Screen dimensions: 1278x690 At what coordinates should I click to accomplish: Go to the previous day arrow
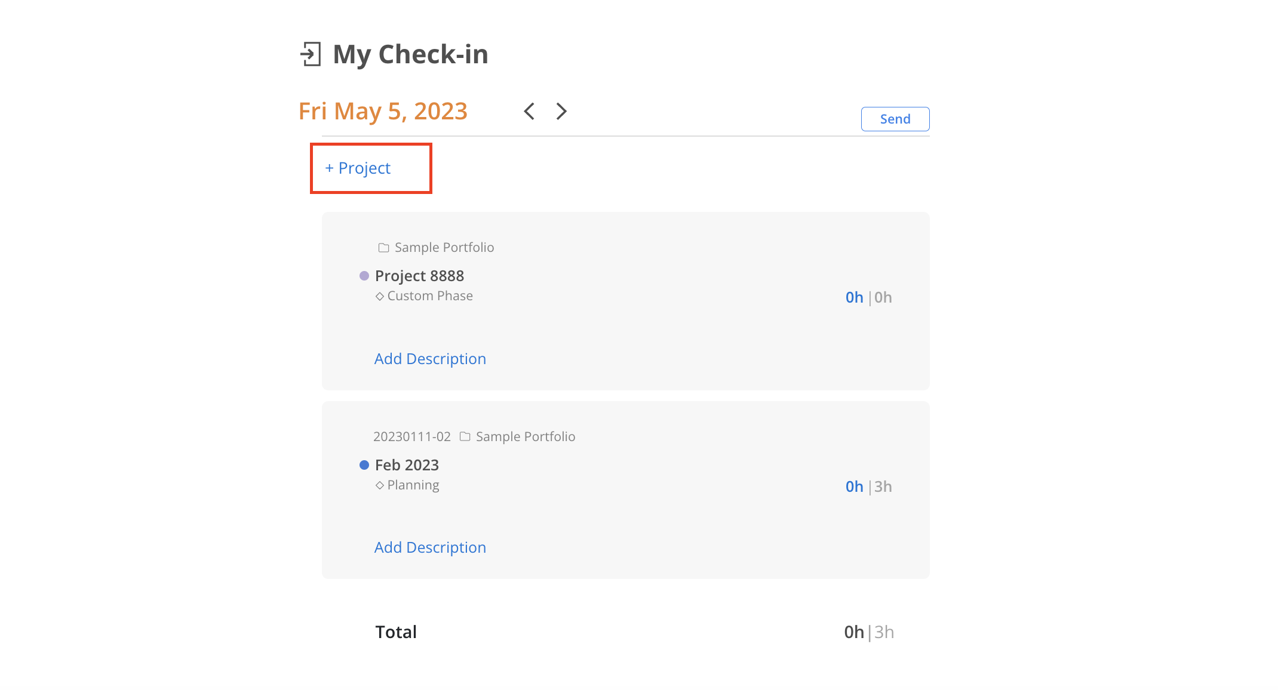529,111
